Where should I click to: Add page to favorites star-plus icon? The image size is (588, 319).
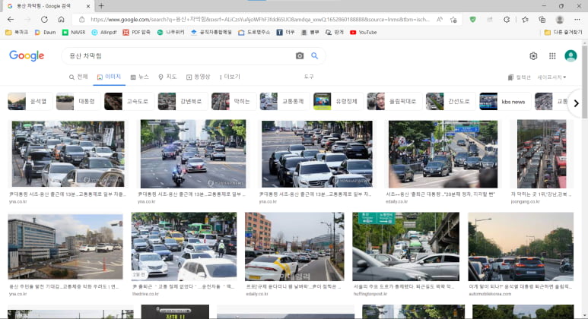click(x=453, y=20)
